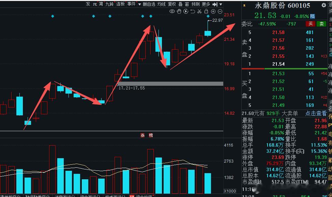Click the 窗 window button
The image size is (332, 197).
(x=187, y=4)
